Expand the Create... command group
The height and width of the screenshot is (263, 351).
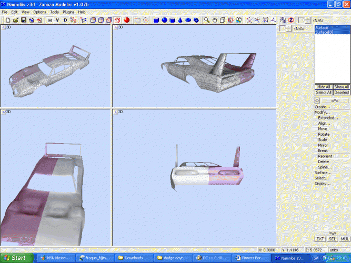tap(323, 107)
